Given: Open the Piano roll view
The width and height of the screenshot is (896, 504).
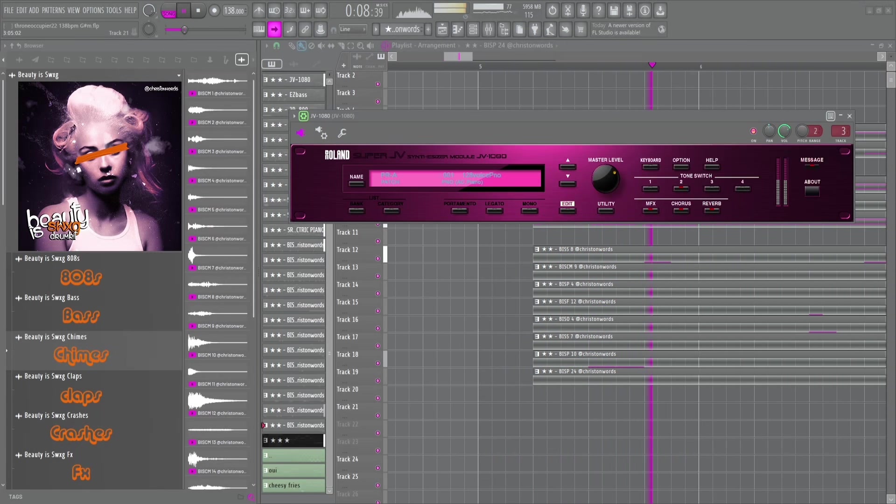Looking at the screenshot, I should pos(457,29).
